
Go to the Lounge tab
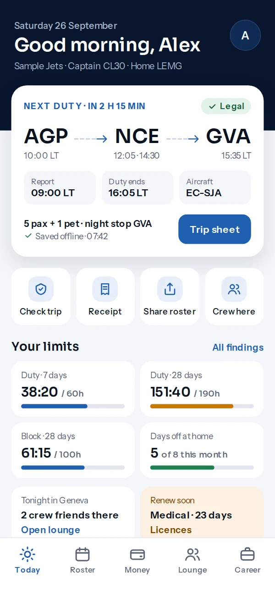192,561
